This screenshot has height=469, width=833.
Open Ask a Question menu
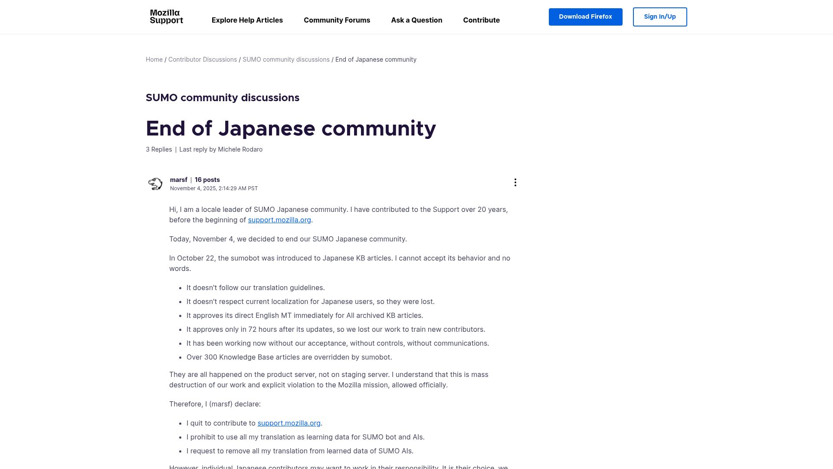tap(416, 20)
